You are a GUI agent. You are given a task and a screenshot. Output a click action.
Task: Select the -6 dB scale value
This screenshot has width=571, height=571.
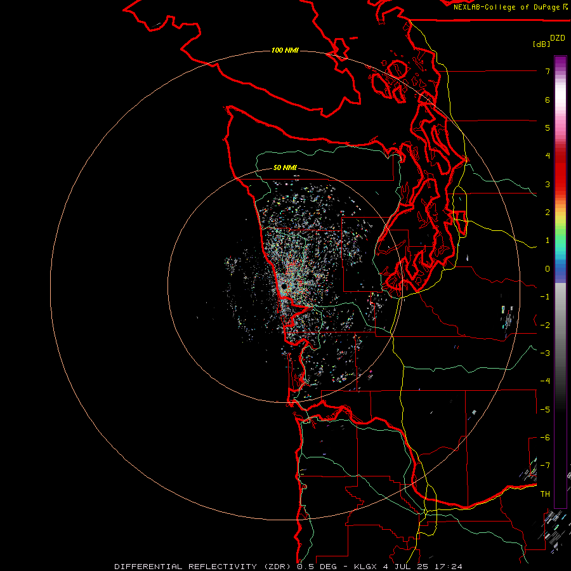(x=545, y=438)
